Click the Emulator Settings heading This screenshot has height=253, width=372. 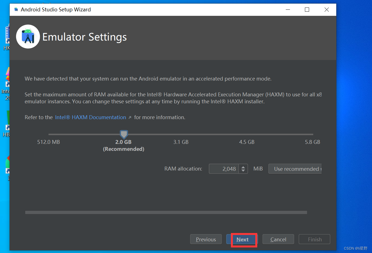click(x=85, y=37)
